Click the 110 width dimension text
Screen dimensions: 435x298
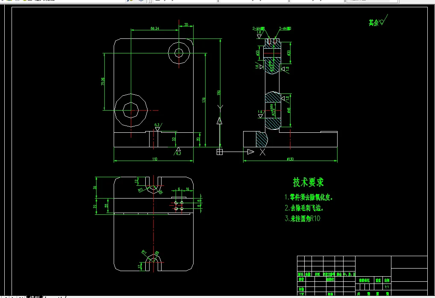[155, 159]
